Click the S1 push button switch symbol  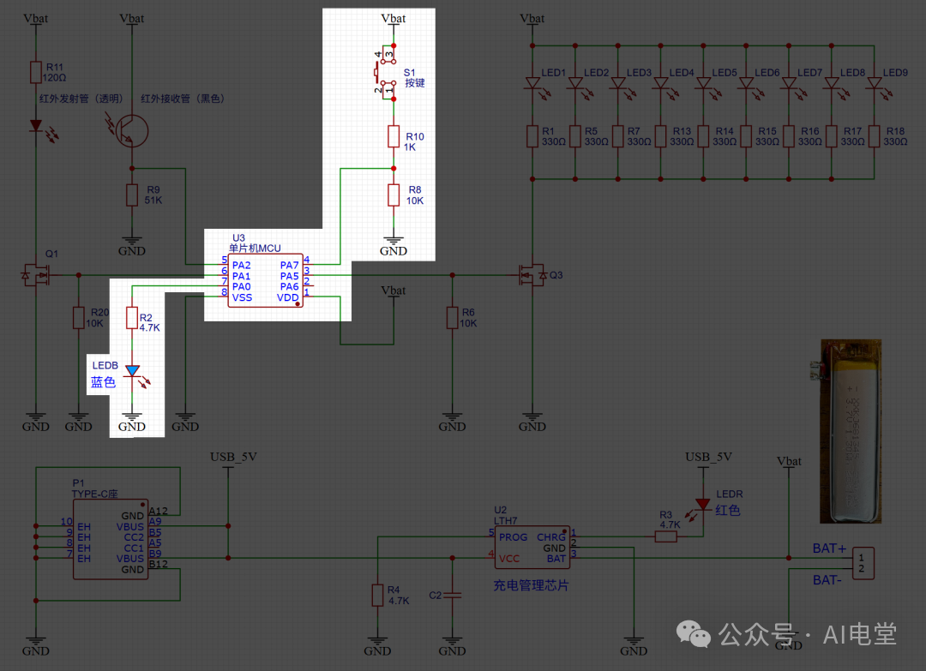point(387,73)
